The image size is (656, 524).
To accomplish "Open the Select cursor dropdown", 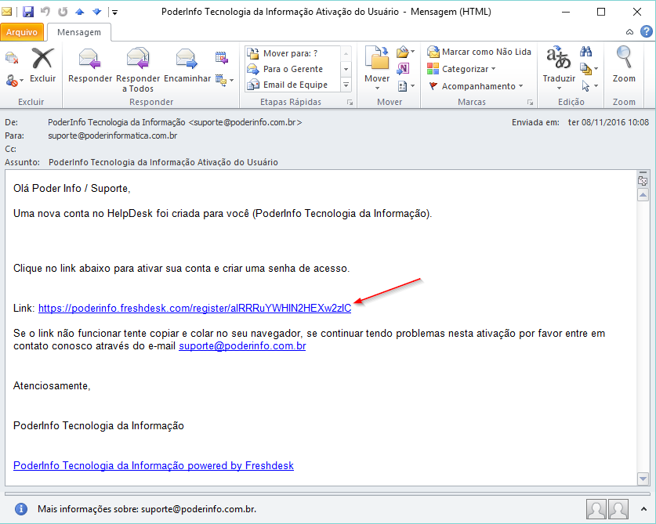I will 589,86.
